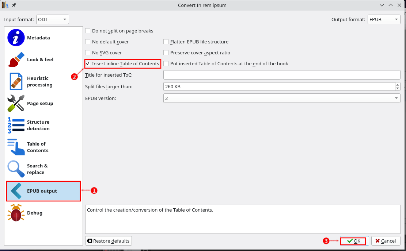Uncheck Insert inline Table of Contents
Viewport: 406px width, 251px height.
click(x=88, y=64)
